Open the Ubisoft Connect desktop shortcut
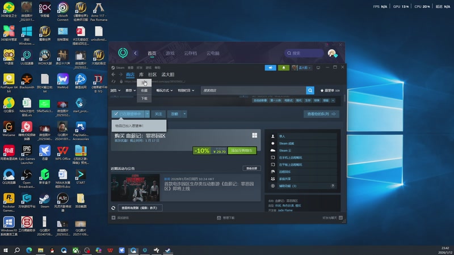454x255 pixels. click(x=62, y=11)
